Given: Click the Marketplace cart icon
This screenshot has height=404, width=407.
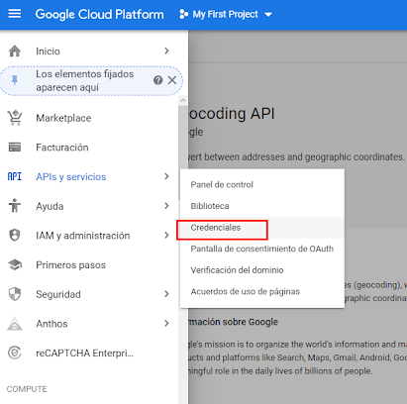Looking at the screenshot, I should pyautogui.click(x=15, y=118).
